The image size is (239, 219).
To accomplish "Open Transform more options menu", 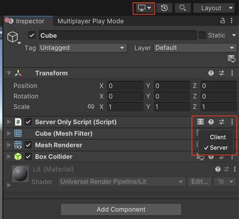I will 232,73.
